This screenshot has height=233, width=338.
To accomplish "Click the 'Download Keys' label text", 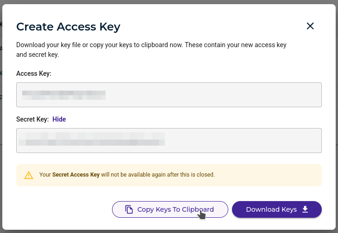I will [271, 209].
